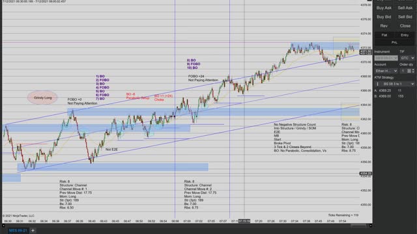The height and width of the screenshot is (234, 417).
Task: Click the Close position button
Action: pos(405,26)
